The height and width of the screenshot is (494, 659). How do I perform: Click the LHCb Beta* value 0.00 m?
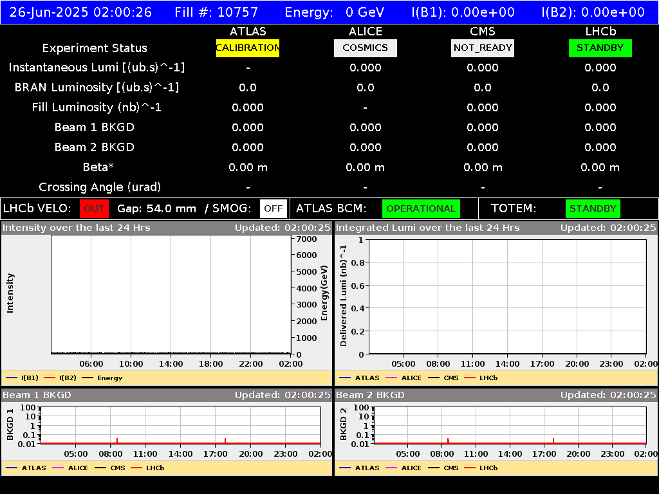pos(600,168)
